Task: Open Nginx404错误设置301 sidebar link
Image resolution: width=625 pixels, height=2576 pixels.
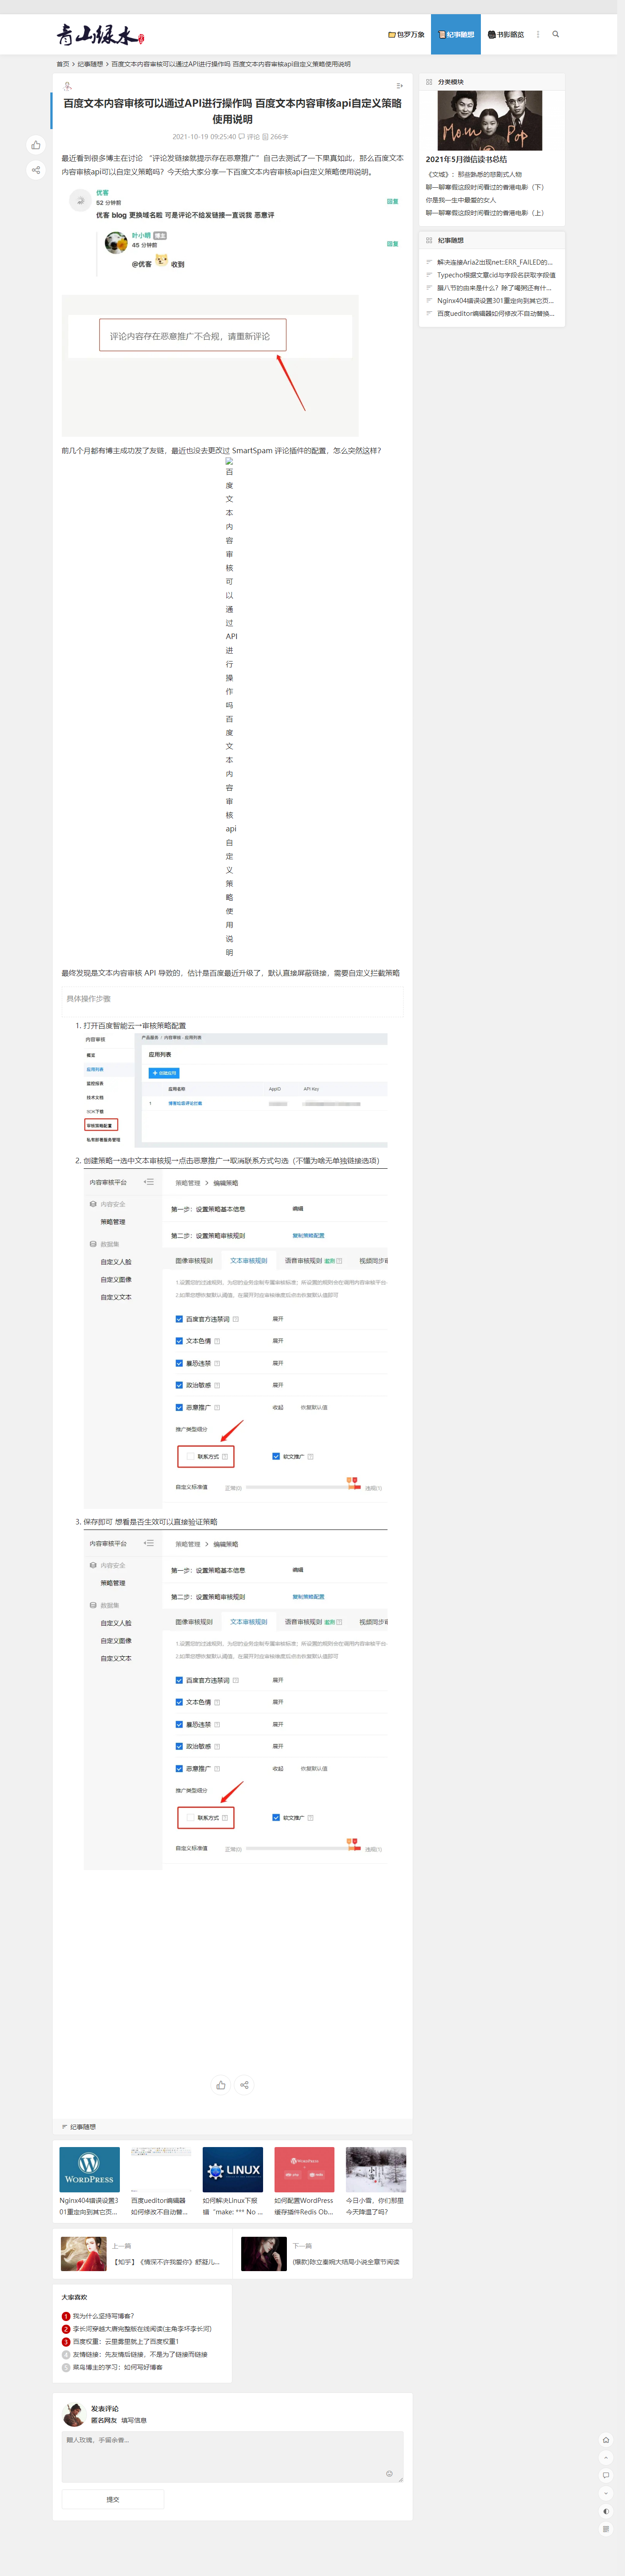Action: tap(495, 301)
